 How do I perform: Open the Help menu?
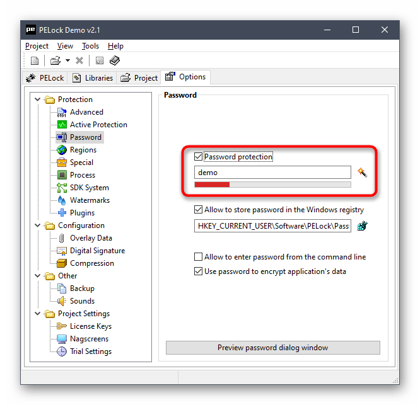pos(115,46)
